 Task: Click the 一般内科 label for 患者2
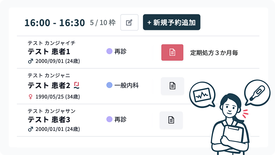[x=127, y=85]
